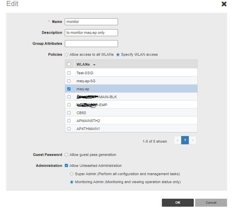Sort by the WLANs column arrow
The height and width of the screenshot is (209, 234).
[94, 65]
